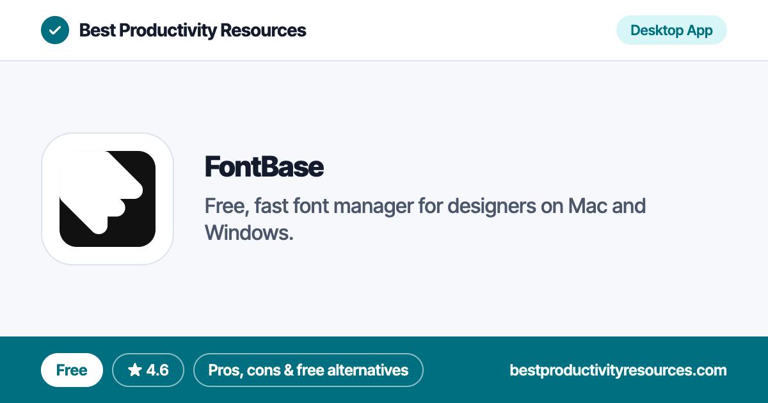Click the Free pricing pill
768x403 pixels.
tap(72, 370)
